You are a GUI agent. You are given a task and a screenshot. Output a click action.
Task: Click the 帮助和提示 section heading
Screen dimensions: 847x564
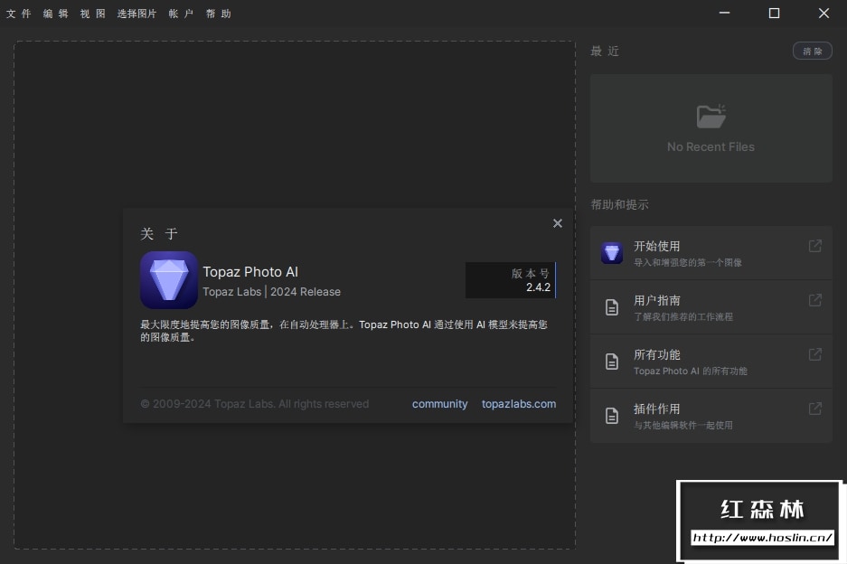click(x=619, y=204)
